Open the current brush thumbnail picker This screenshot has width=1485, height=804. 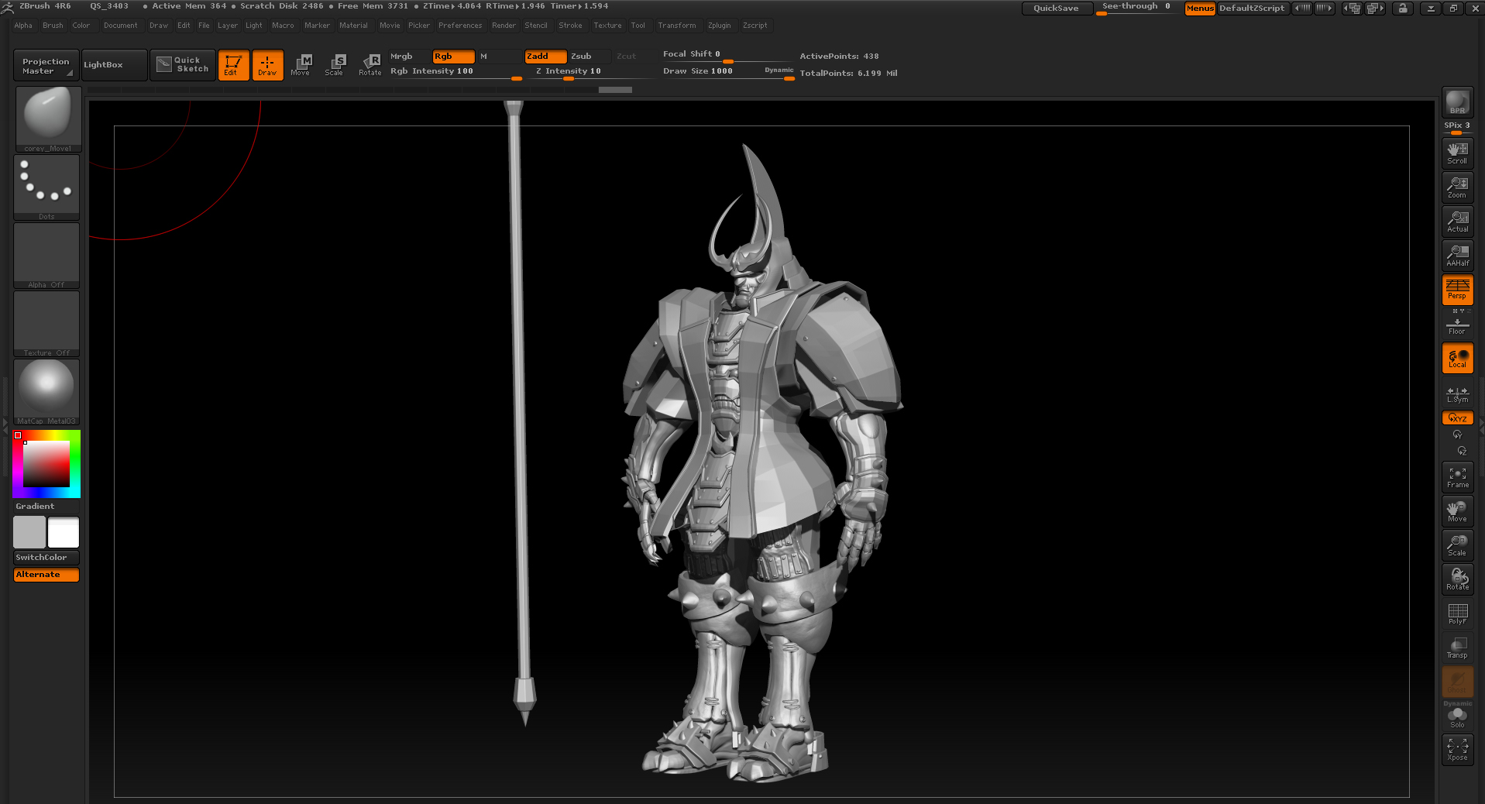point(48,119)
